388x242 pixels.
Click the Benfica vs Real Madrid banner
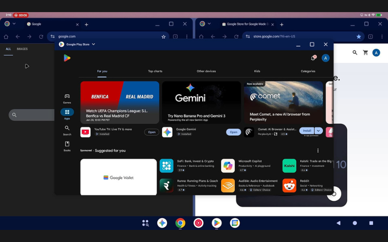click(x=120, y=102)
